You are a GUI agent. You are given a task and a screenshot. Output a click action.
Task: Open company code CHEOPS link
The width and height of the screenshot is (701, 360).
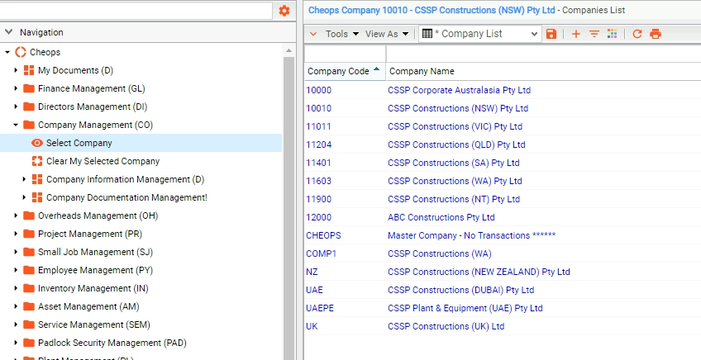click(x=324, y=235)
